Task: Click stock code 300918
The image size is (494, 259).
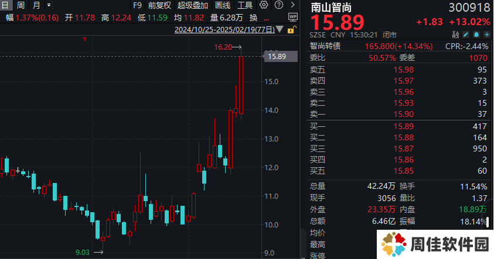Action: (x=469, y=8)
